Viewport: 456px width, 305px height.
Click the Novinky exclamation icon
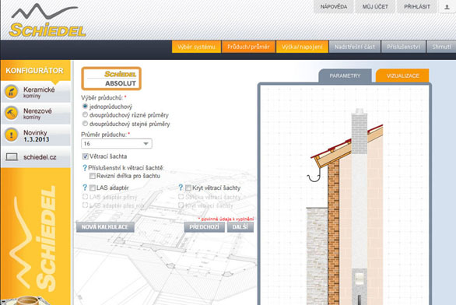coord(12,135)
